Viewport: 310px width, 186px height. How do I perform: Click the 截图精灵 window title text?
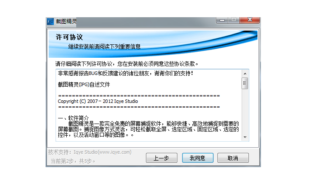click(66, 22)
